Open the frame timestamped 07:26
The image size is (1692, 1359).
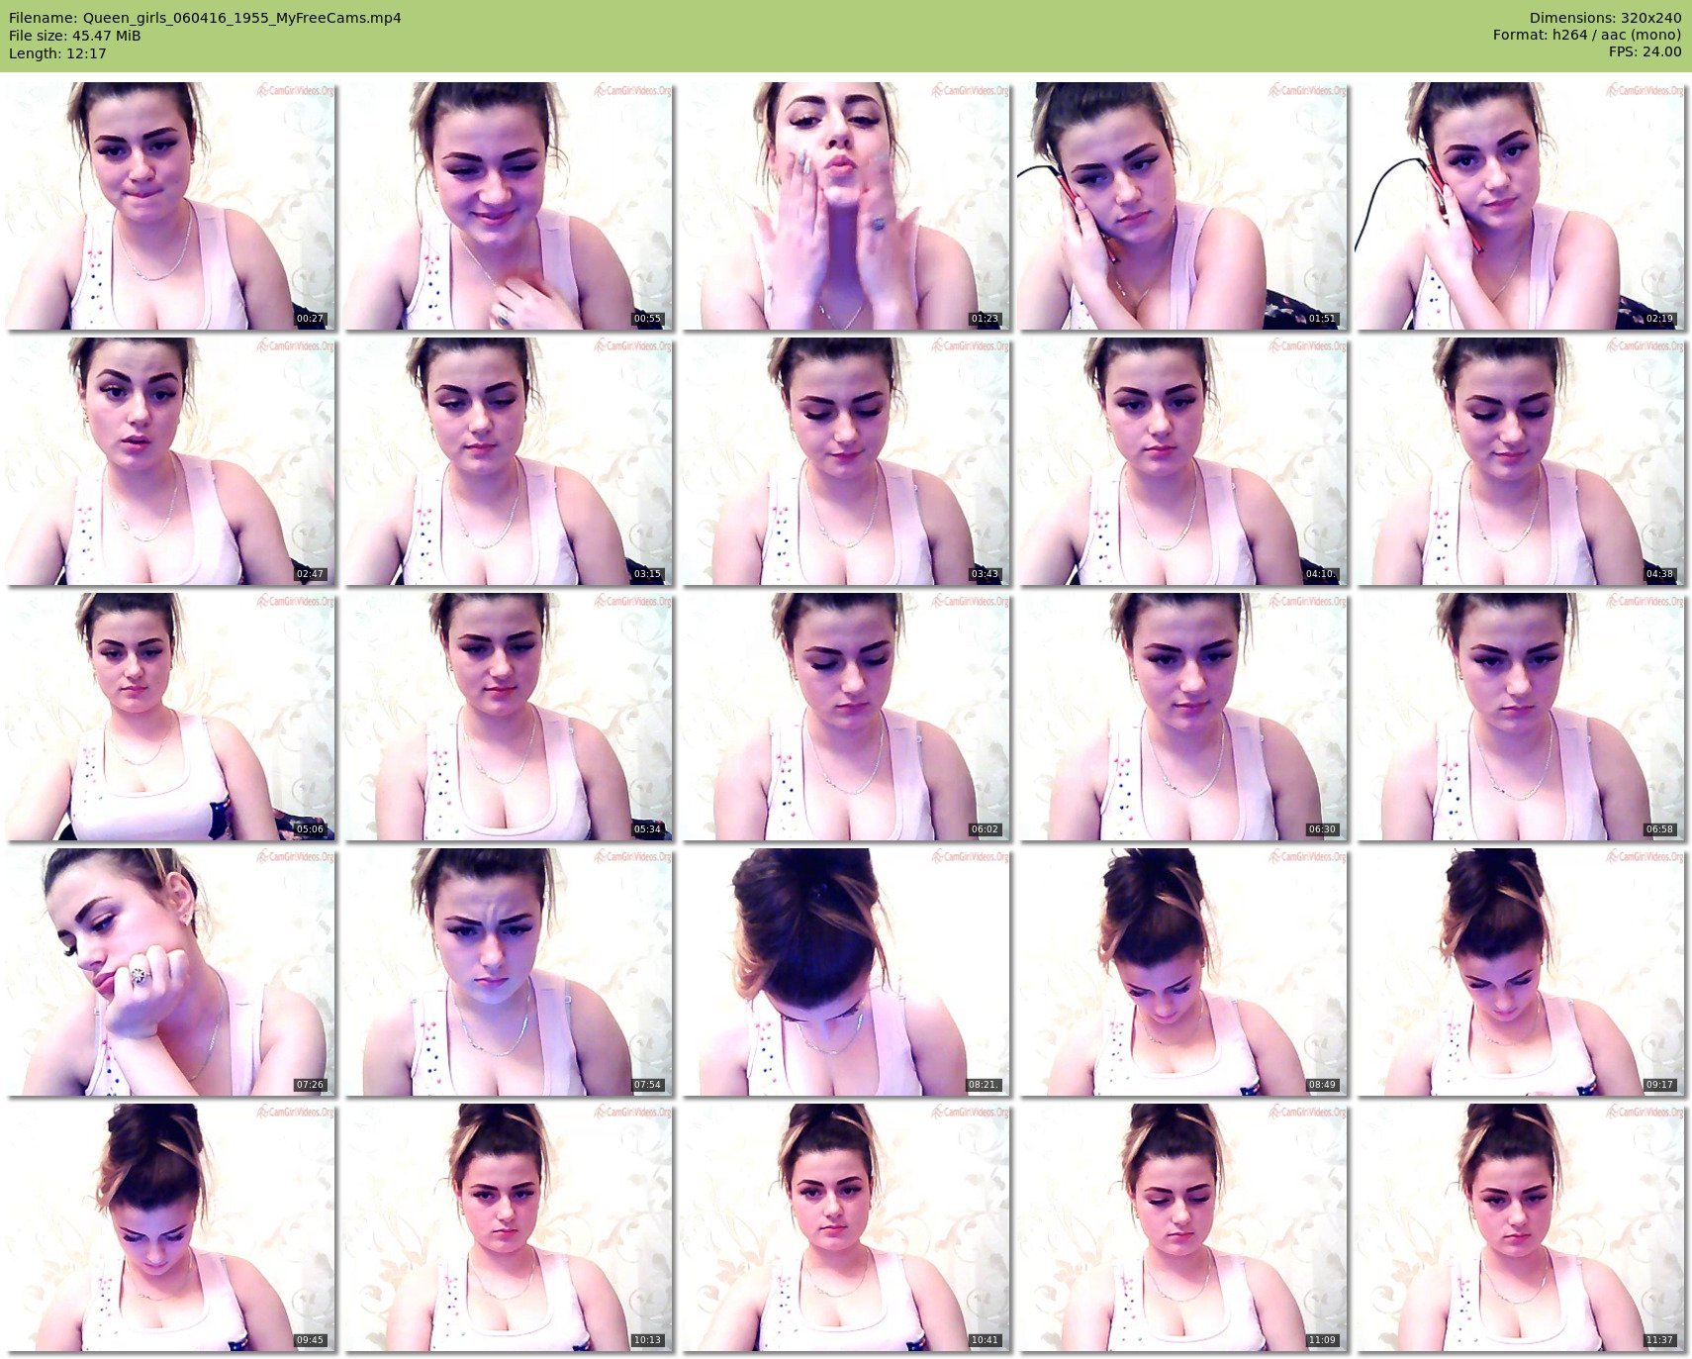[x=170, y=972]
